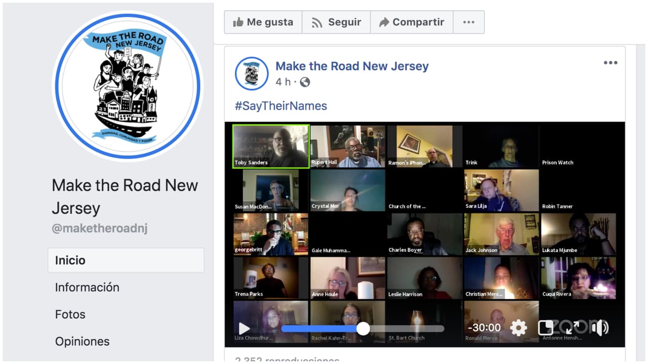Click the post's small profile avatar
648x364 pixels.
[x=252, y=73]
